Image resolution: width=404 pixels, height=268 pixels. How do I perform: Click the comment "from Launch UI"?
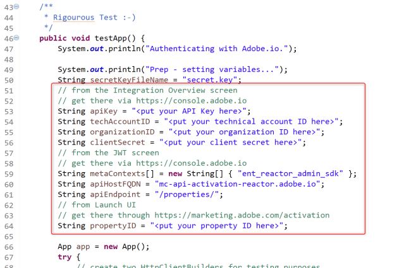coord(97,205)
